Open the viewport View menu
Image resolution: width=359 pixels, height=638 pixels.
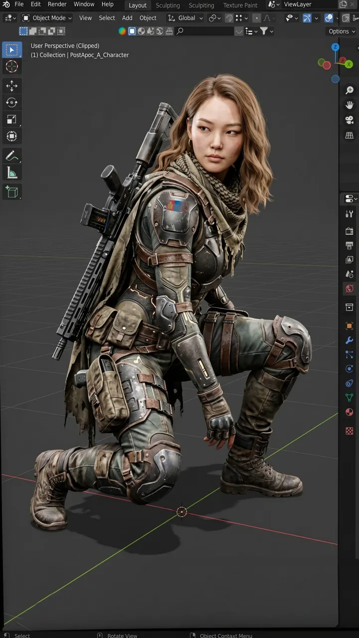tap(85, 18)
